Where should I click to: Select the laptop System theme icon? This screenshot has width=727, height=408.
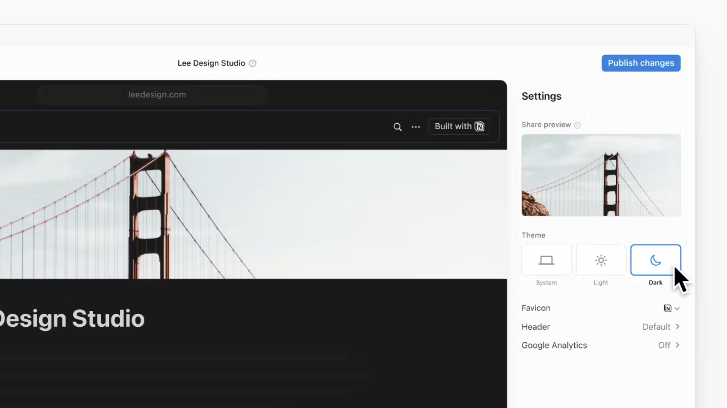pos(546,260)
